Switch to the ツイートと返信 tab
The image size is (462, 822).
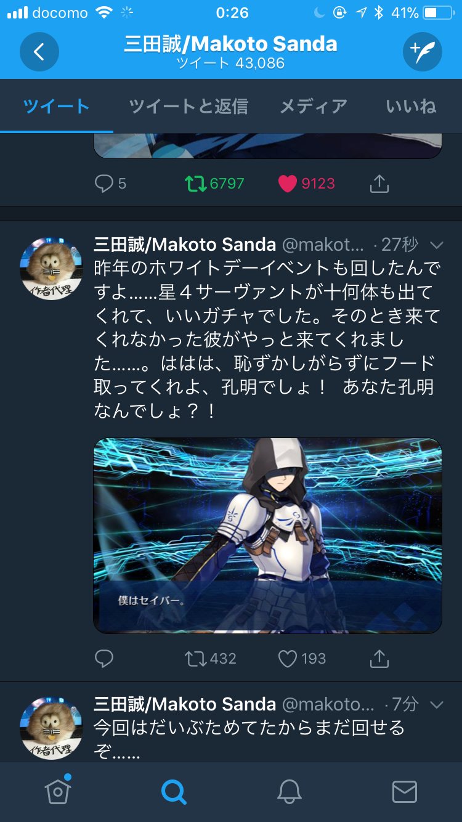point(188,107)
